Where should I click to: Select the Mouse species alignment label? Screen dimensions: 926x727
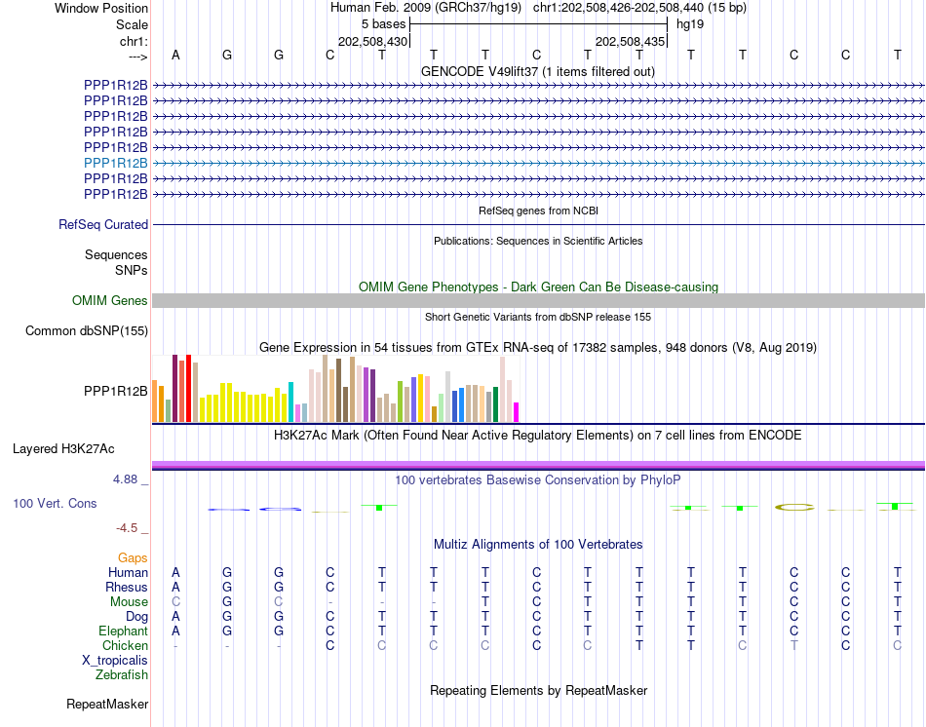click(x=129, y=602)
